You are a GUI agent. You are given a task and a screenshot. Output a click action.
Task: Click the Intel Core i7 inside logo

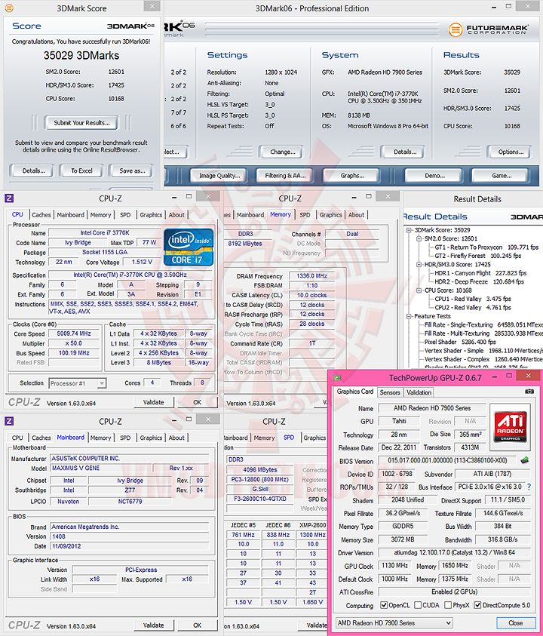188,247
